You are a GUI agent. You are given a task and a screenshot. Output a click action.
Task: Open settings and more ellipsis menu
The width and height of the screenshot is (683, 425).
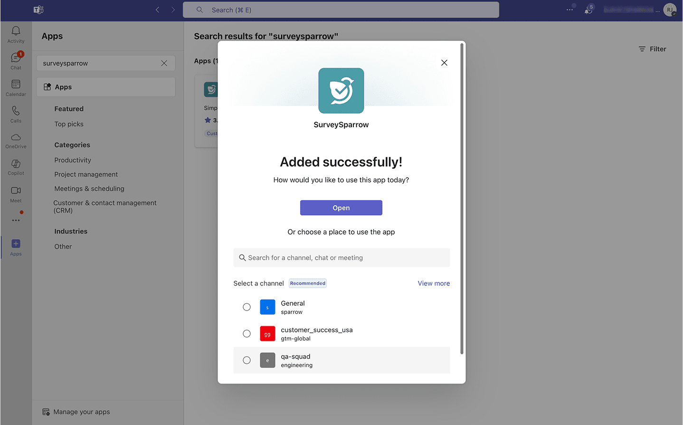pos(569,10)
